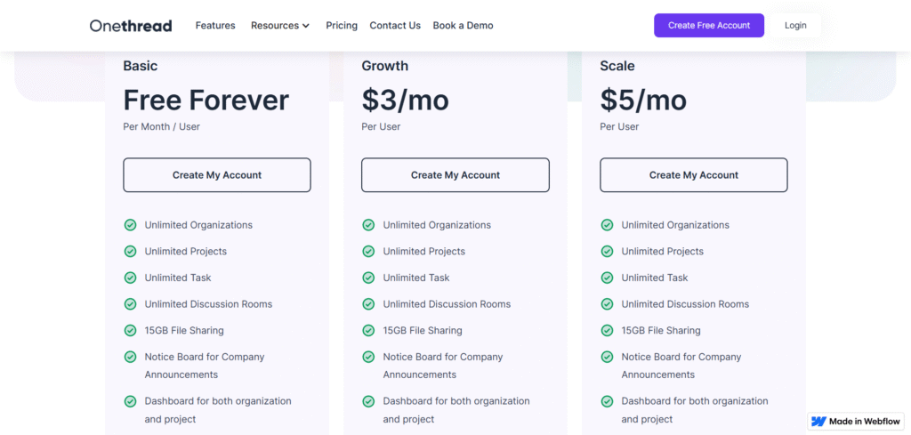This screenshot has width=911, height=435.
Task: Click Scale plan Unlimited Projects check icon
Action: [607, 252]
